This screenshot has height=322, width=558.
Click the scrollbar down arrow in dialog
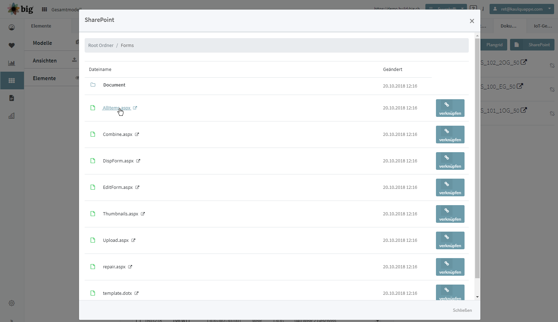[x=477, y=297]
